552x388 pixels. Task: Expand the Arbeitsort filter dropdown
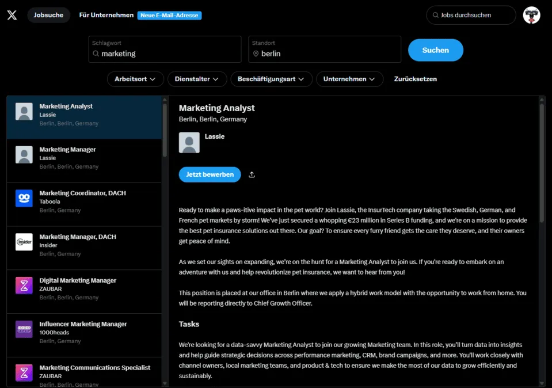[x=135, y=79]
